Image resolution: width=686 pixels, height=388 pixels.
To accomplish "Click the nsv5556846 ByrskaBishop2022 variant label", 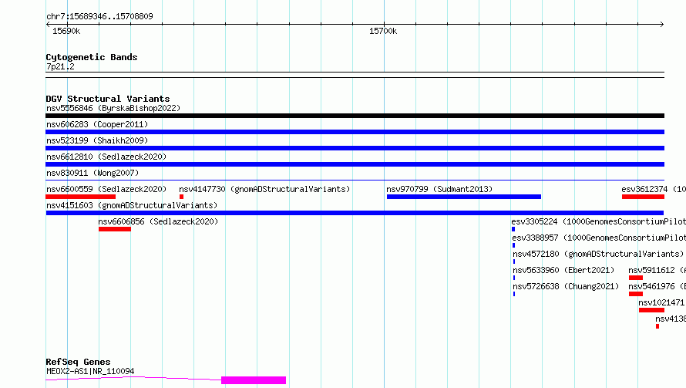I will [113, 108].
